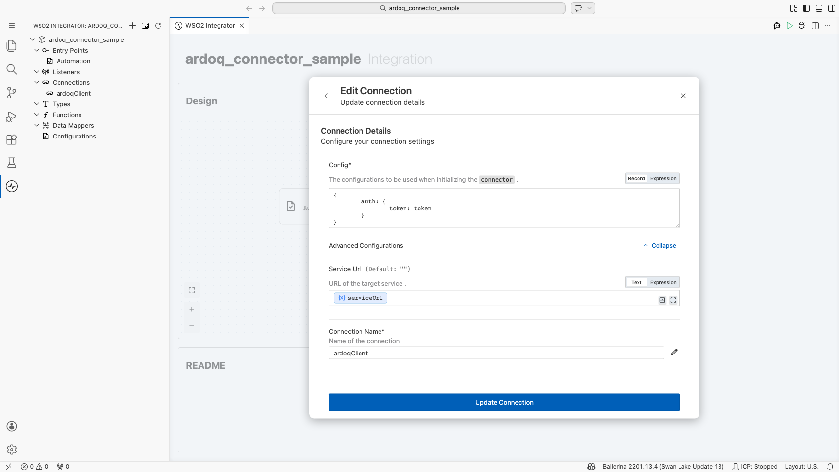839x472 pixels.
Task: Open the Testing flask view
Action: point(12,163)
